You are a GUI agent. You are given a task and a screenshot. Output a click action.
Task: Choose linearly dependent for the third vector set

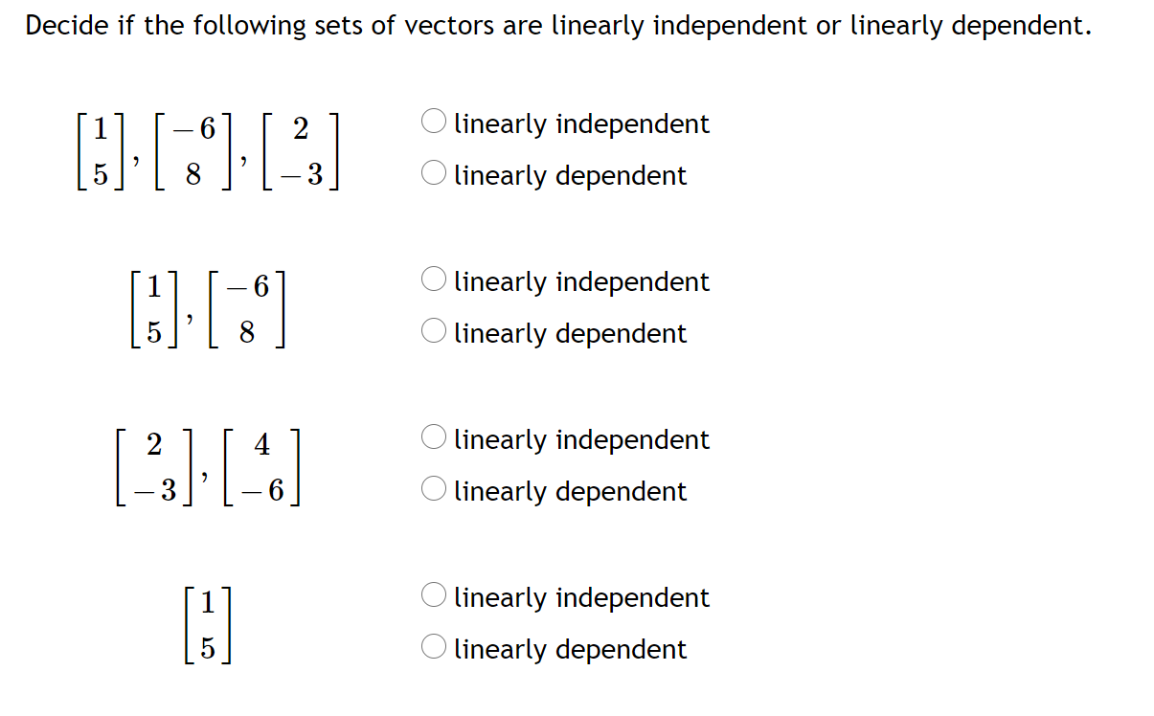tap(433, 488)
